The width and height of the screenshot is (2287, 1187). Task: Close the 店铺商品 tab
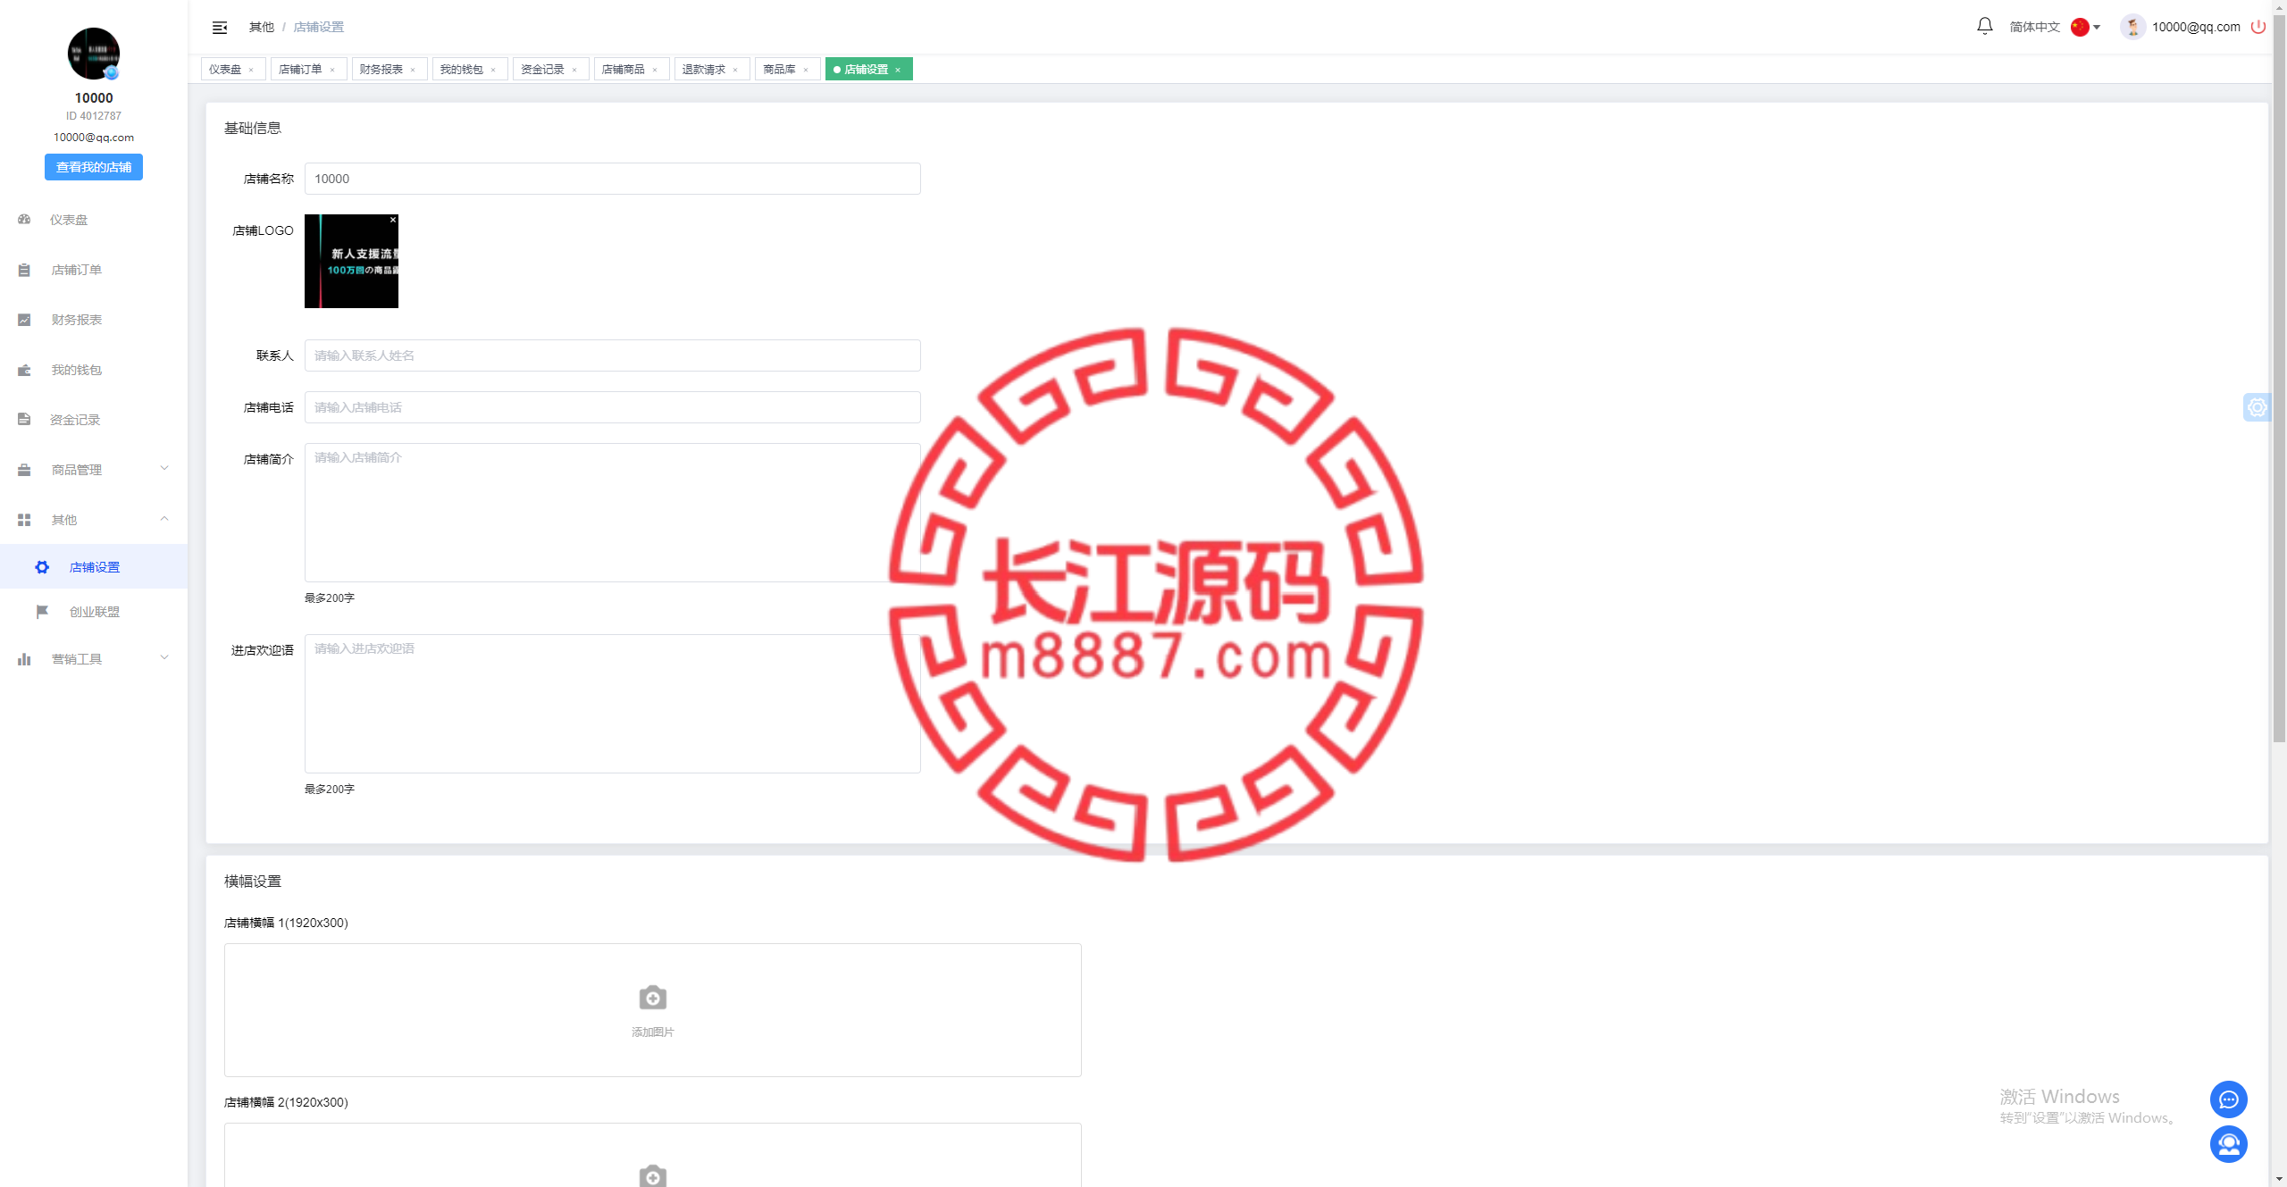point(655,70)
